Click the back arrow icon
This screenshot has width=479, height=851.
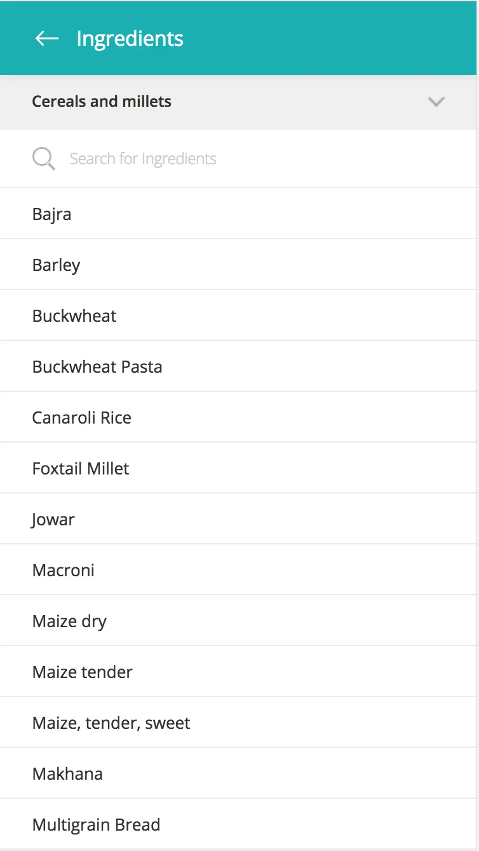pos(46,39)
